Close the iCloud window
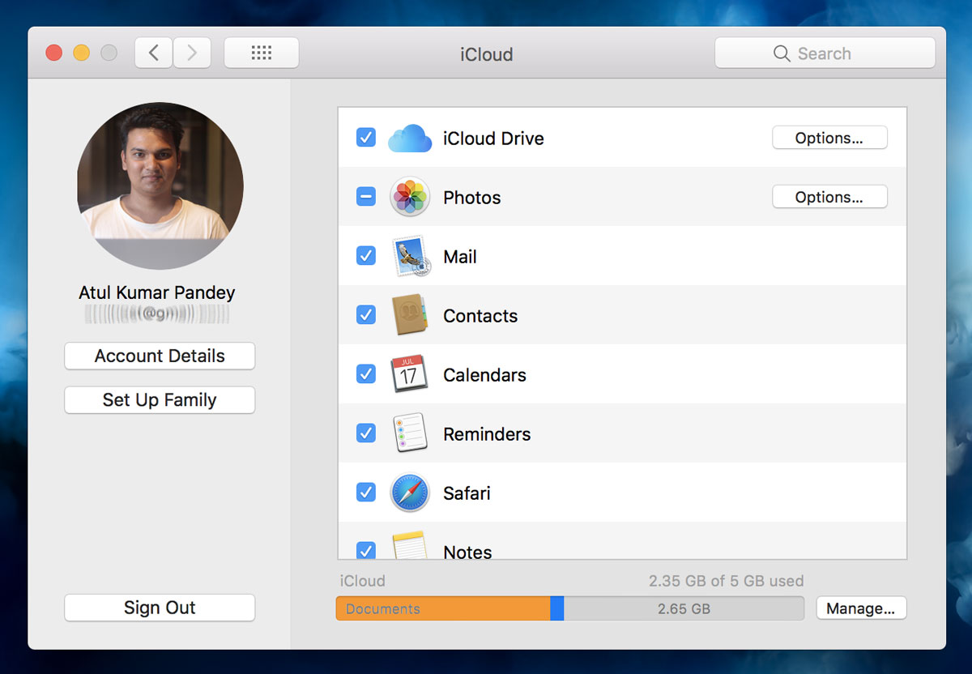 54,53
